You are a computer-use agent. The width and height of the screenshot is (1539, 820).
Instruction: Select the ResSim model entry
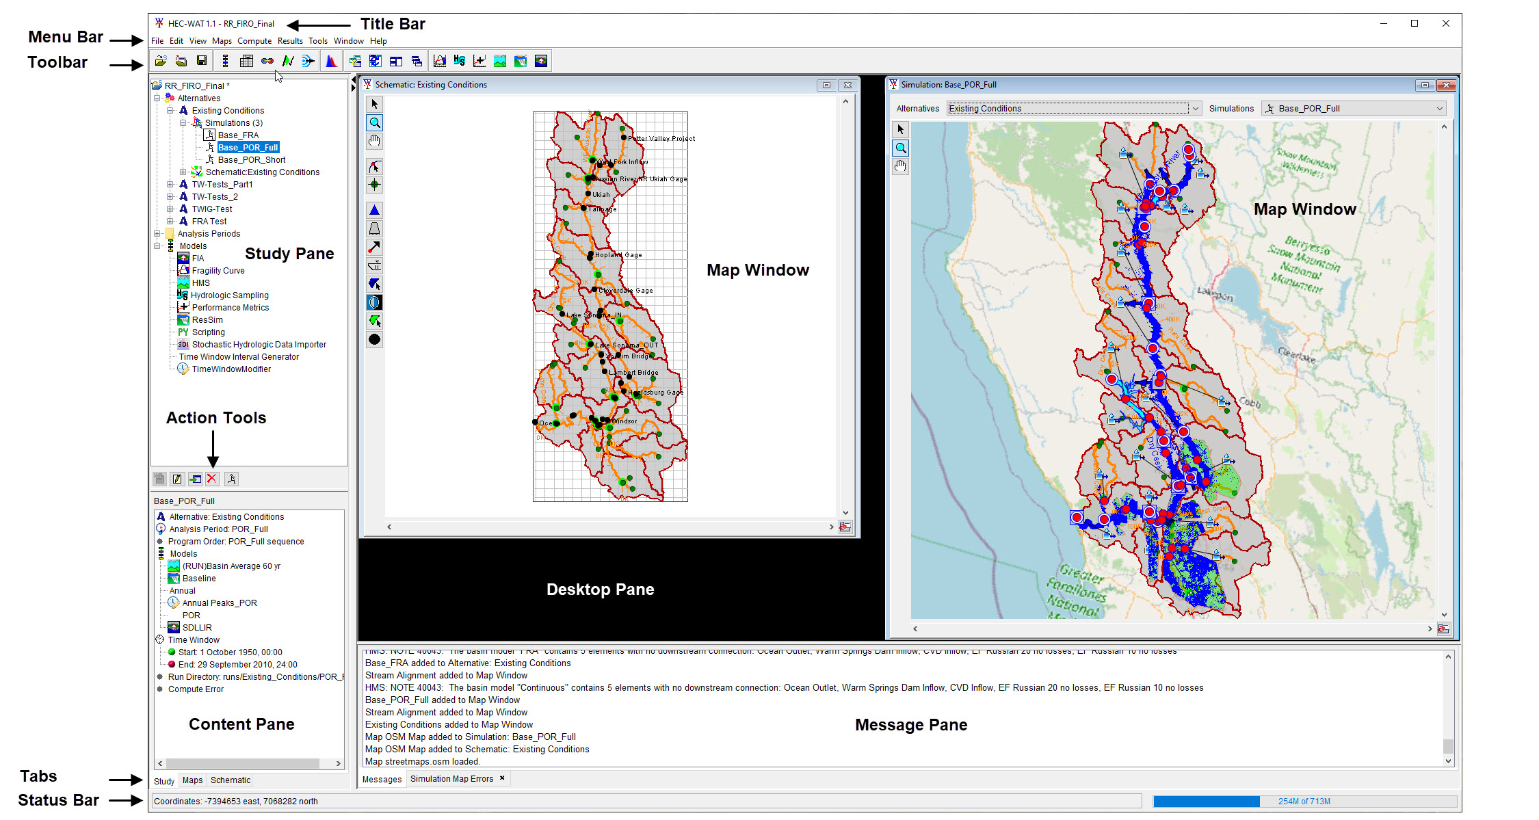coord(207,320)
